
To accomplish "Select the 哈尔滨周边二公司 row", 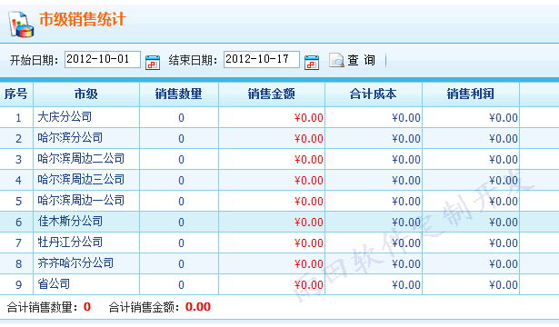I will click(x=280, y=159).
